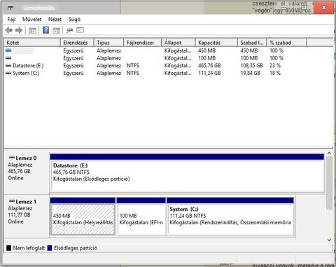Select the Datastore (E:) volume row

click(x=168, y=66)
